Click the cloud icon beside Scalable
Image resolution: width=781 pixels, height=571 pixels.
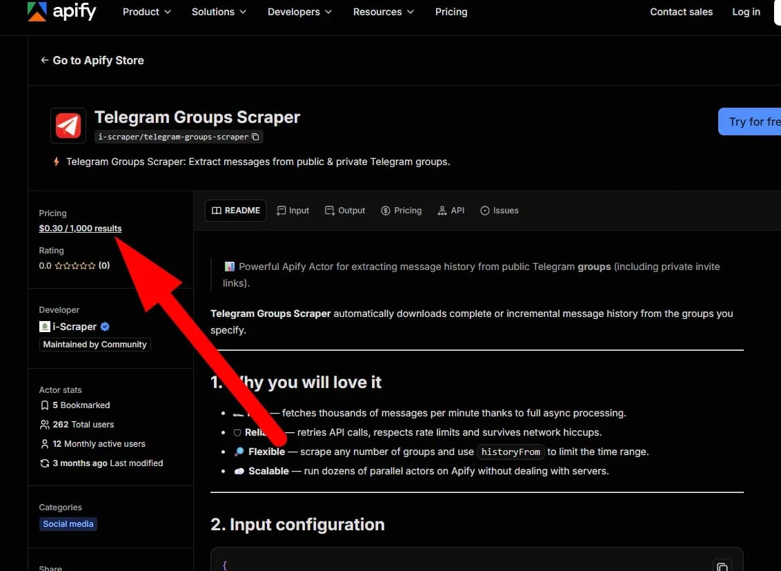(239, 471)
